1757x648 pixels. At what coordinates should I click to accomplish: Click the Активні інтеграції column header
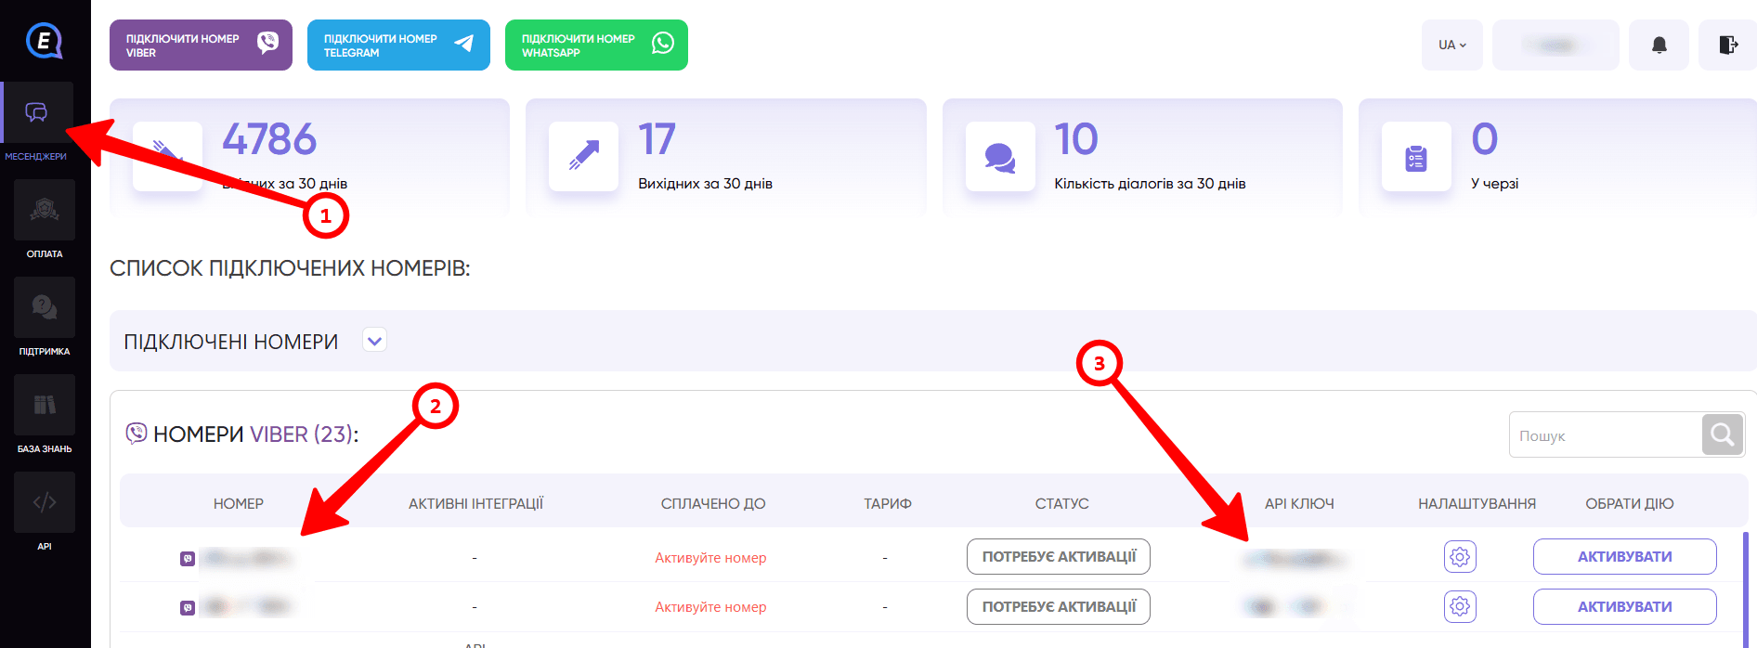(475, 503)
